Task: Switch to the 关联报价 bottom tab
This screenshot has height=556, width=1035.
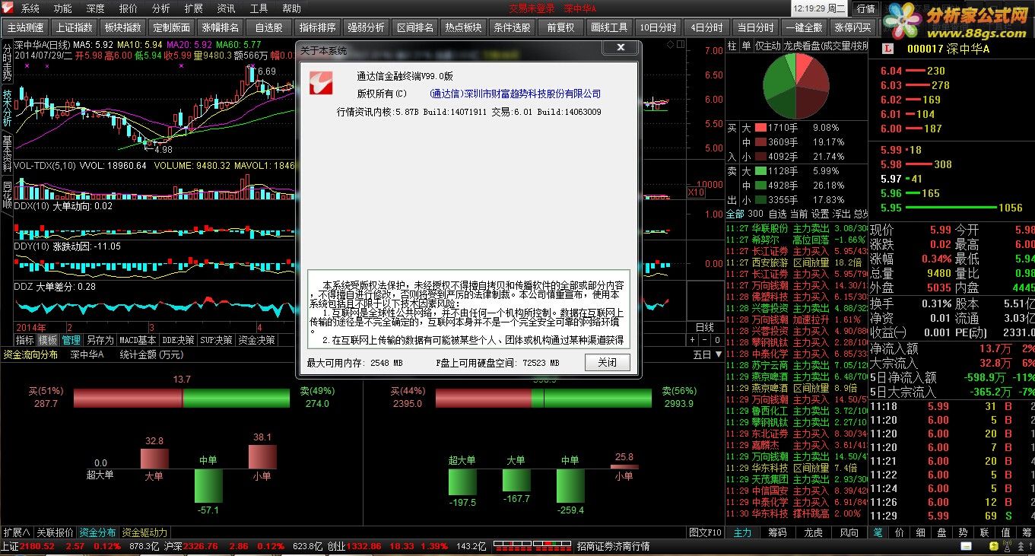Action: click(x=56, y=532)
